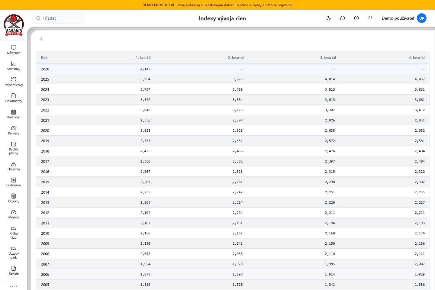Viewport: 435px width, 290px height.
Task: Click the Demo používateľ user name
Action: [x=398, y=18]
